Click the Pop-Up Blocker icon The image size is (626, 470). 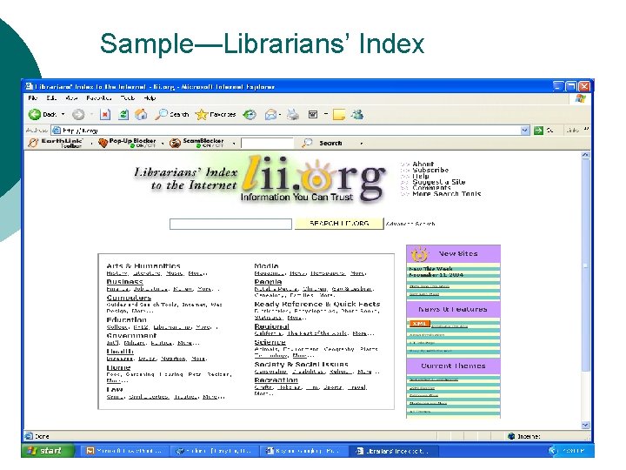[x=103, y=143]
